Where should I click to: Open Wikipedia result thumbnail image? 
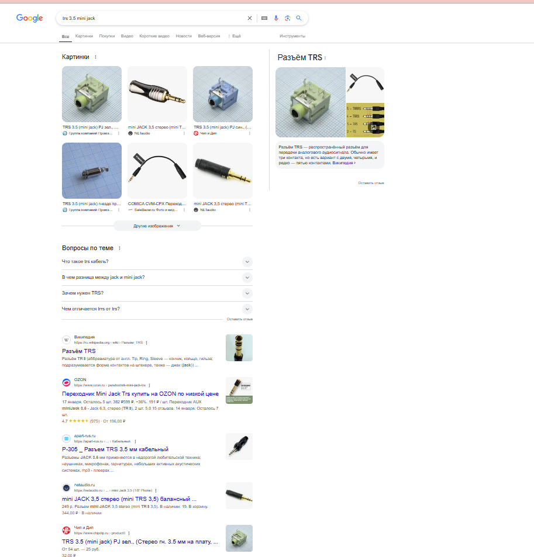[x=239, y=348]
